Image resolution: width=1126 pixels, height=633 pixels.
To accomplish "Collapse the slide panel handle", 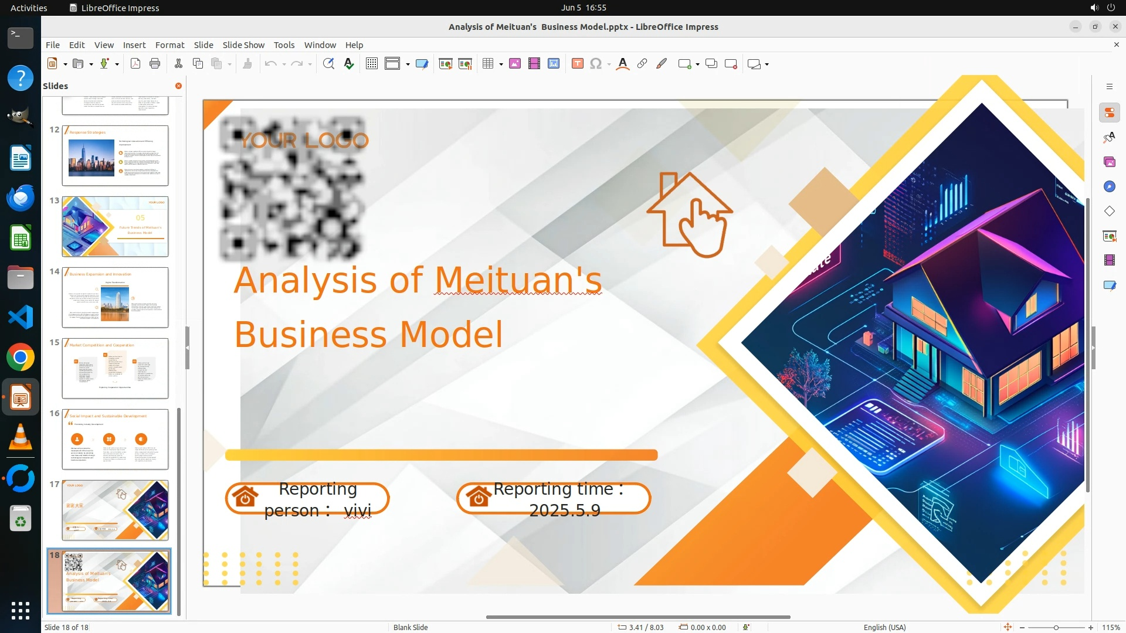I will point(187,348).
